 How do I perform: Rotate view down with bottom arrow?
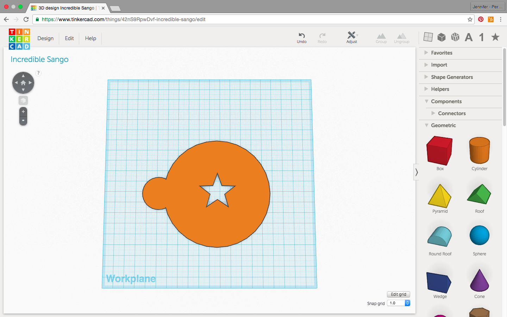tap(23, 90)
